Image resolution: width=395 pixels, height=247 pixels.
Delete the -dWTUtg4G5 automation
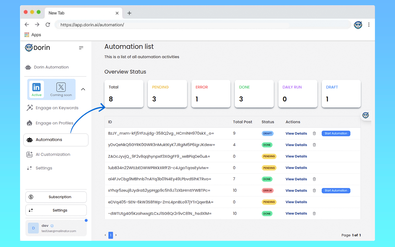coord(314,213)
